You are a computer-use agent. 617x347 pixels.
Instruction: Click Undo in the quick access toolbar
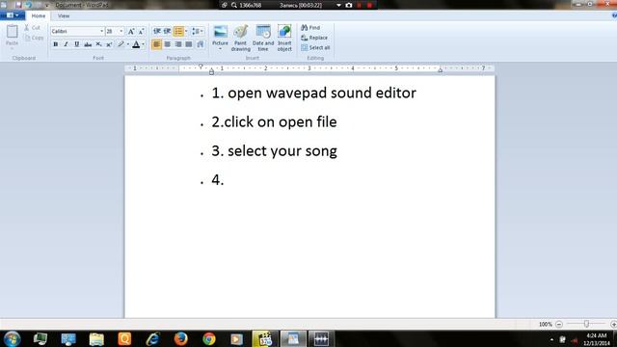point(28,5)
